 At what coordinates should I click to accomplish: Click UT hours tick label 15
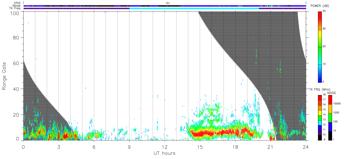coord(200,147)
